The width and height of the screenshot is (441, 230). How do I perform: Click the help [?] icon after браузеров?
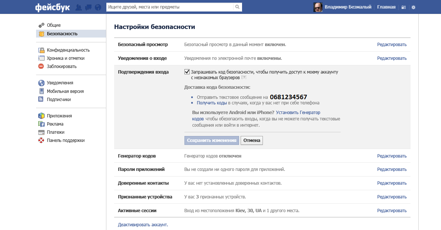(x=244, y=77)
